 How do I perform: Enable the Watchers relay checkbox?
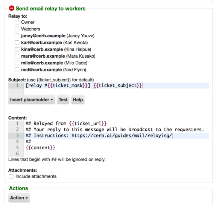(17, 29)
